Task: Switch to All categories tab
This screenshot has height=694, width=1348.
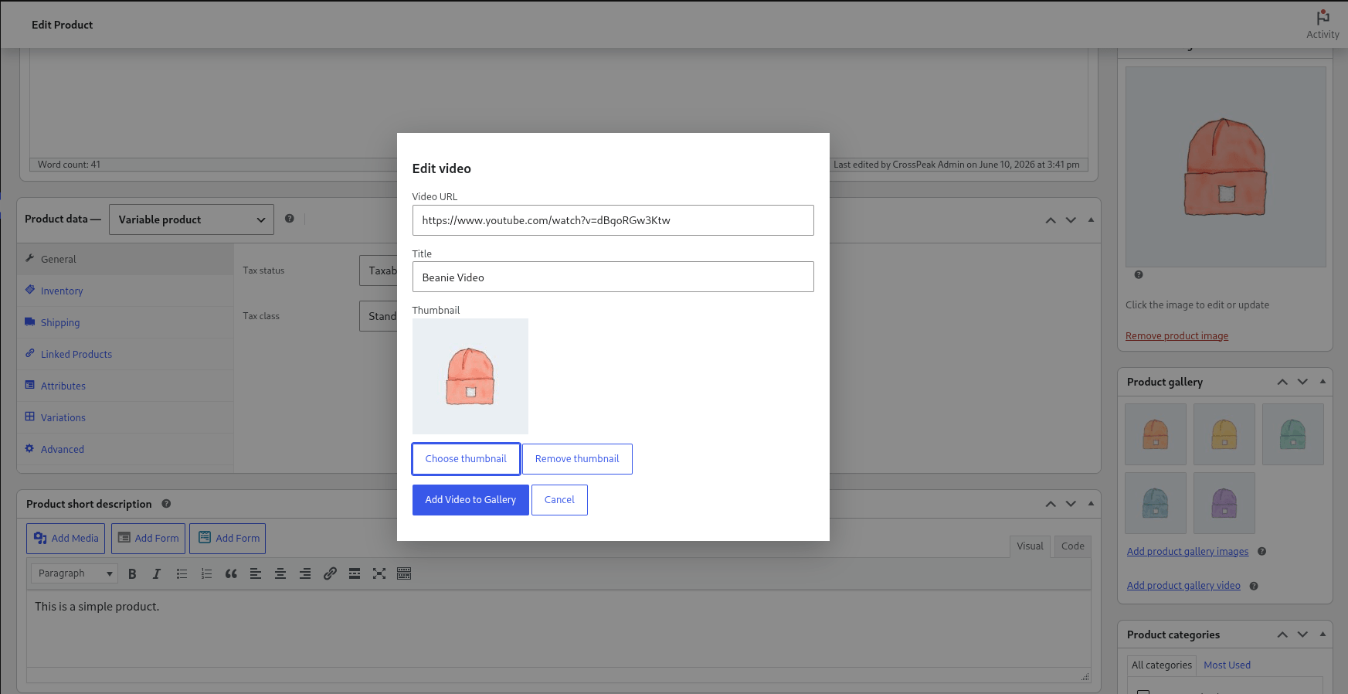Action: [1161, 665]
